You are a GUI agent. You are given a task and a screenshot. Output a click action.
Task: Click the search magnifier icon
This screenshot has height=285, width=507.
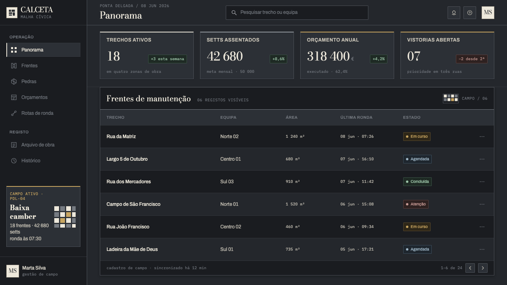coord(234,13)
